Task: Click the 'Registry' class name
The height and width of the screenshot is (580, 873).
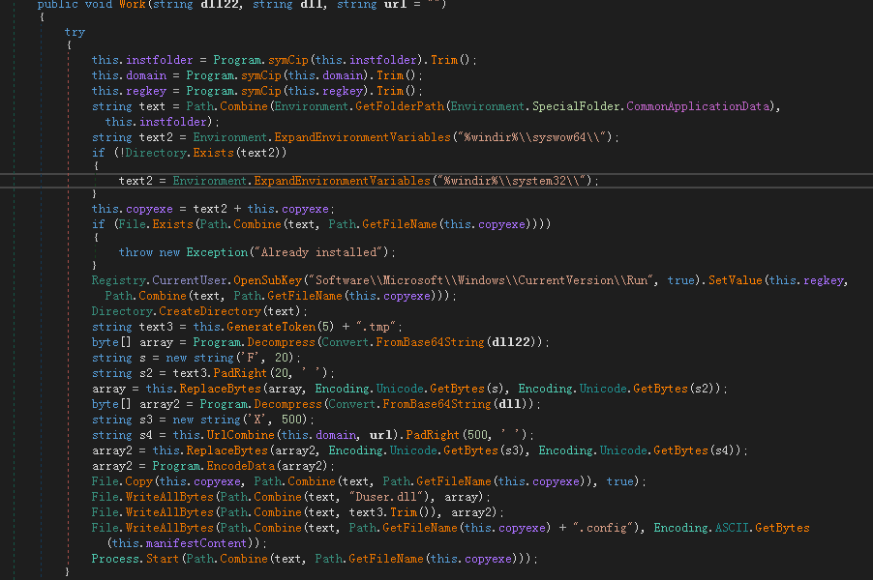Action: click(x=119, y=281)
